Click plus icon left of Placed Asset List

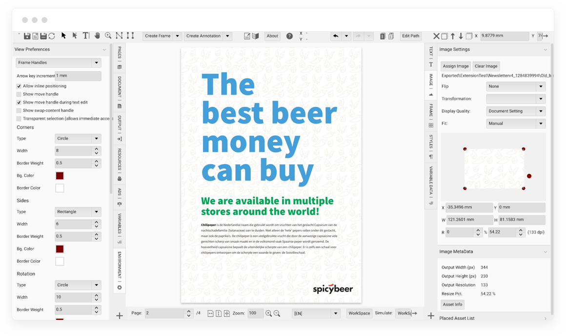point(431,316)
